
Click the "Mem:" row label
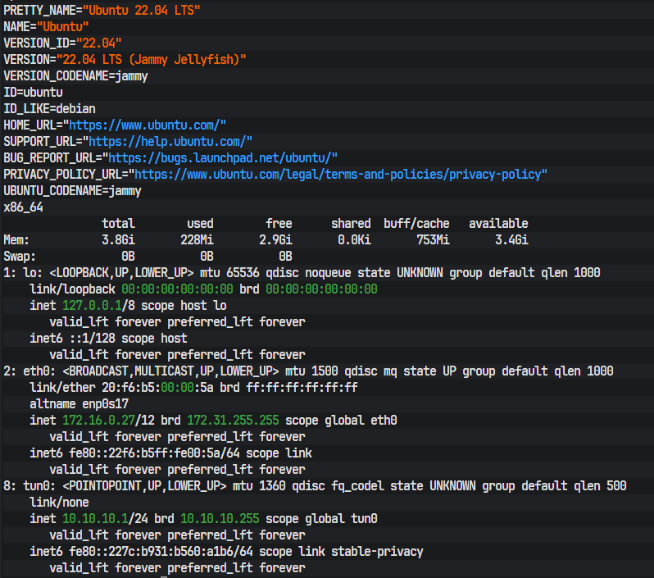[x=16, y=240]
